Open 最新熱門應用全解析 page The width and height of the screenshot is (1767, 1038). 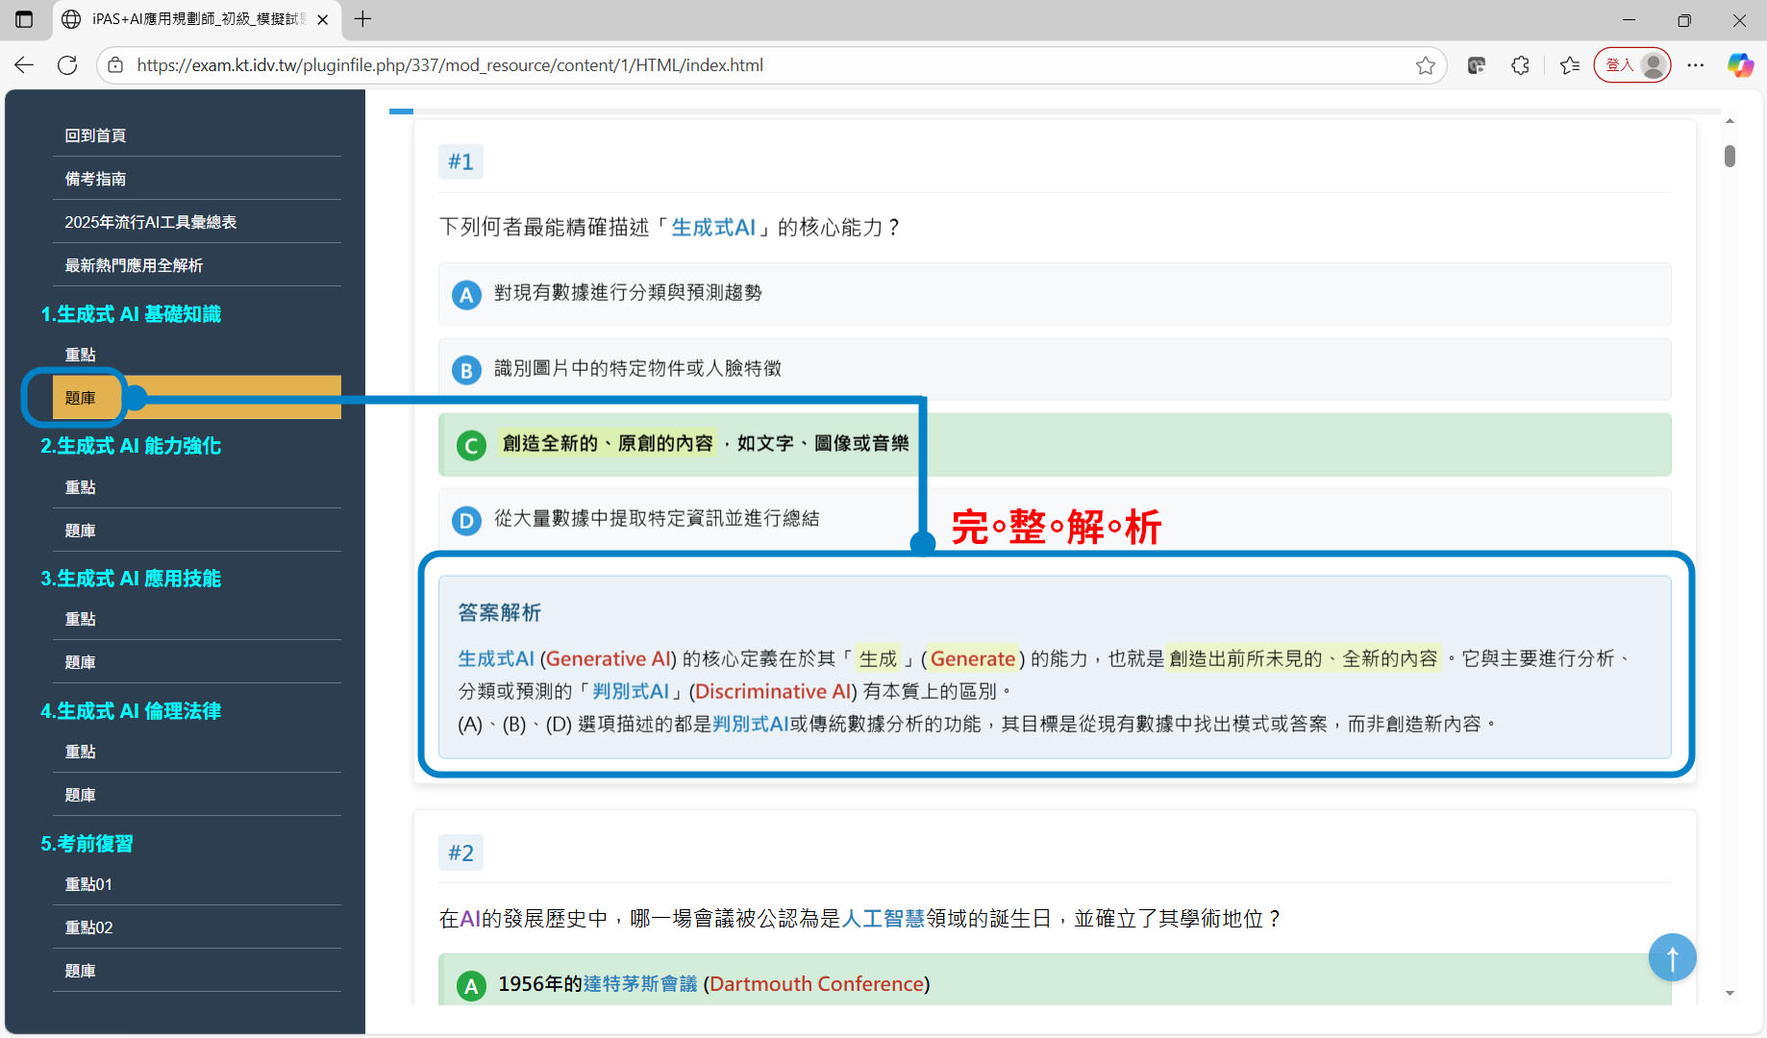(197, 265)
